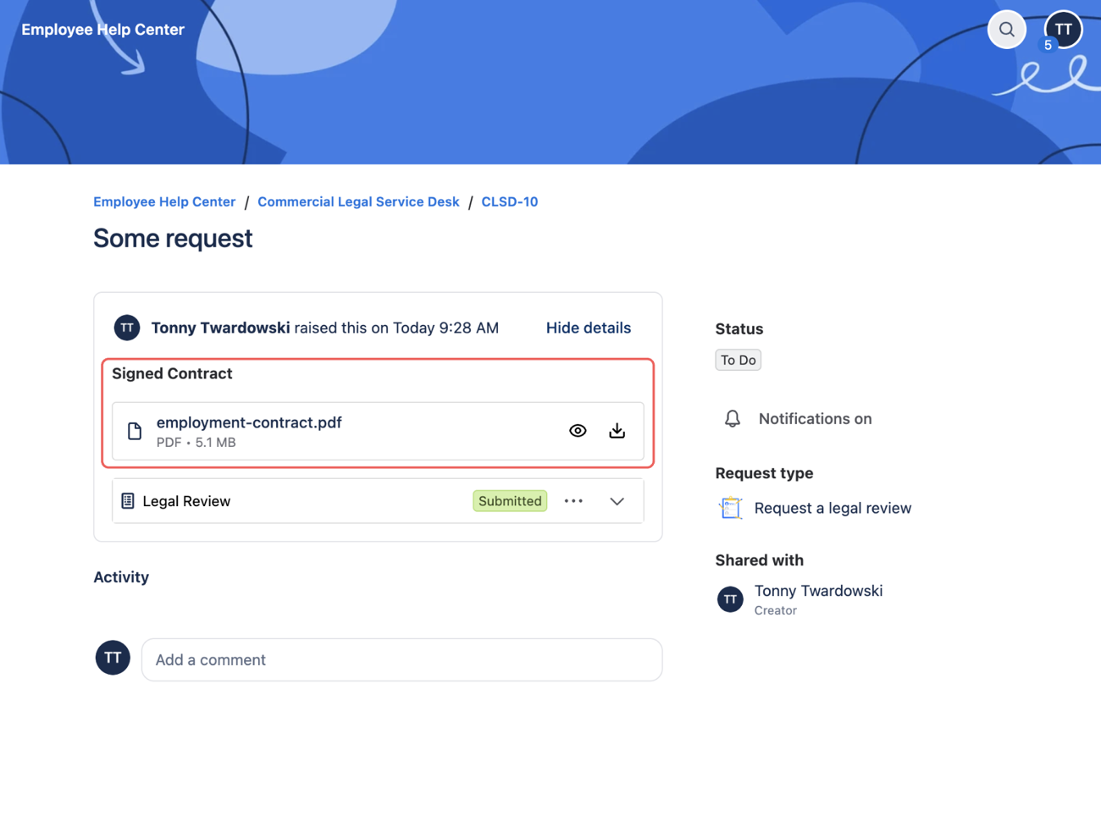The width and height of the screenshot is (1101, 838).
Task: Click the Activity heading
Action: [121, 577]
